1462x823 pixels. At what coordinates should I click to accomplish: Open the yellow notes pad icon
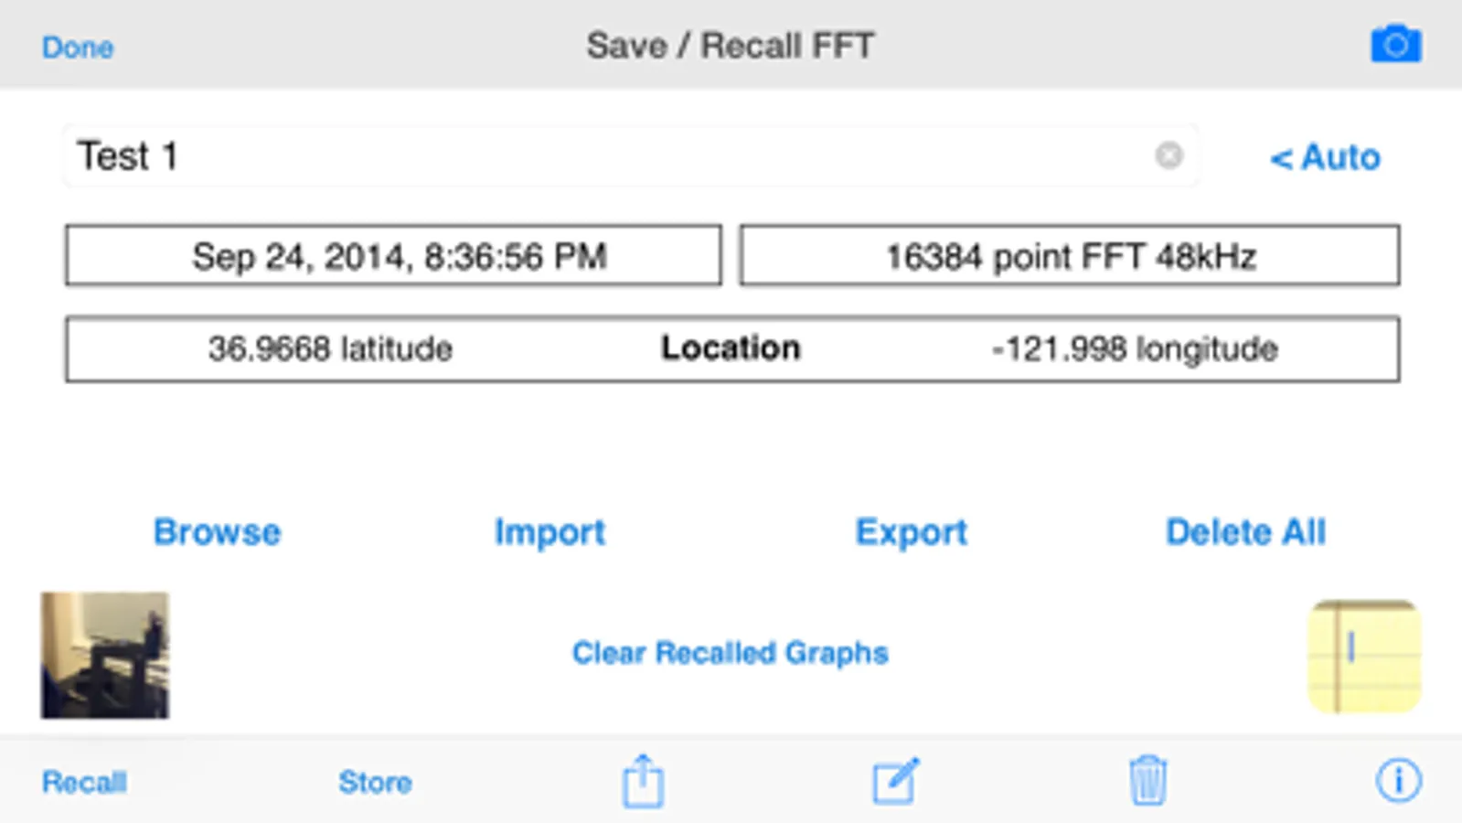pyautogui.click(x=1364, y=656)
